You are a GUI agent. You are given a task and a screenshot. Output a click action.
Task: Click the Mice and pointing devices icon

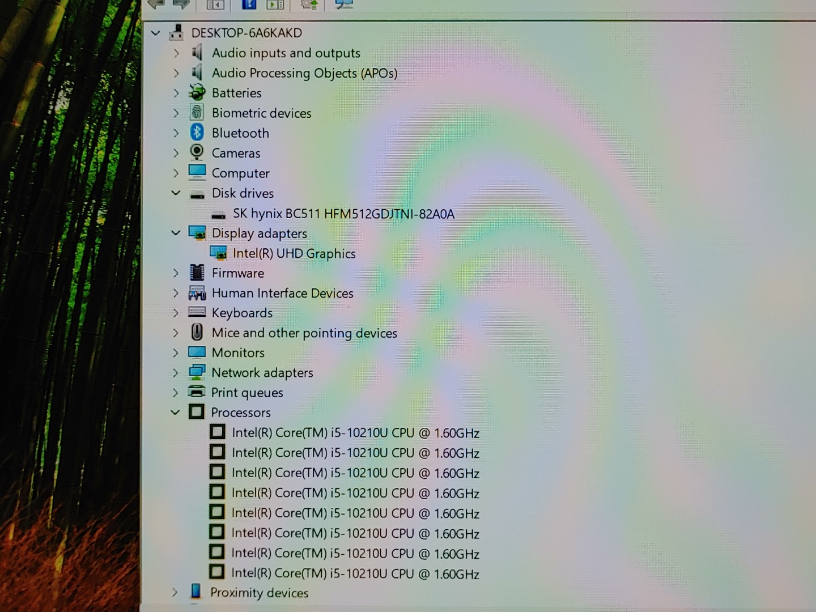click(197, 332)
